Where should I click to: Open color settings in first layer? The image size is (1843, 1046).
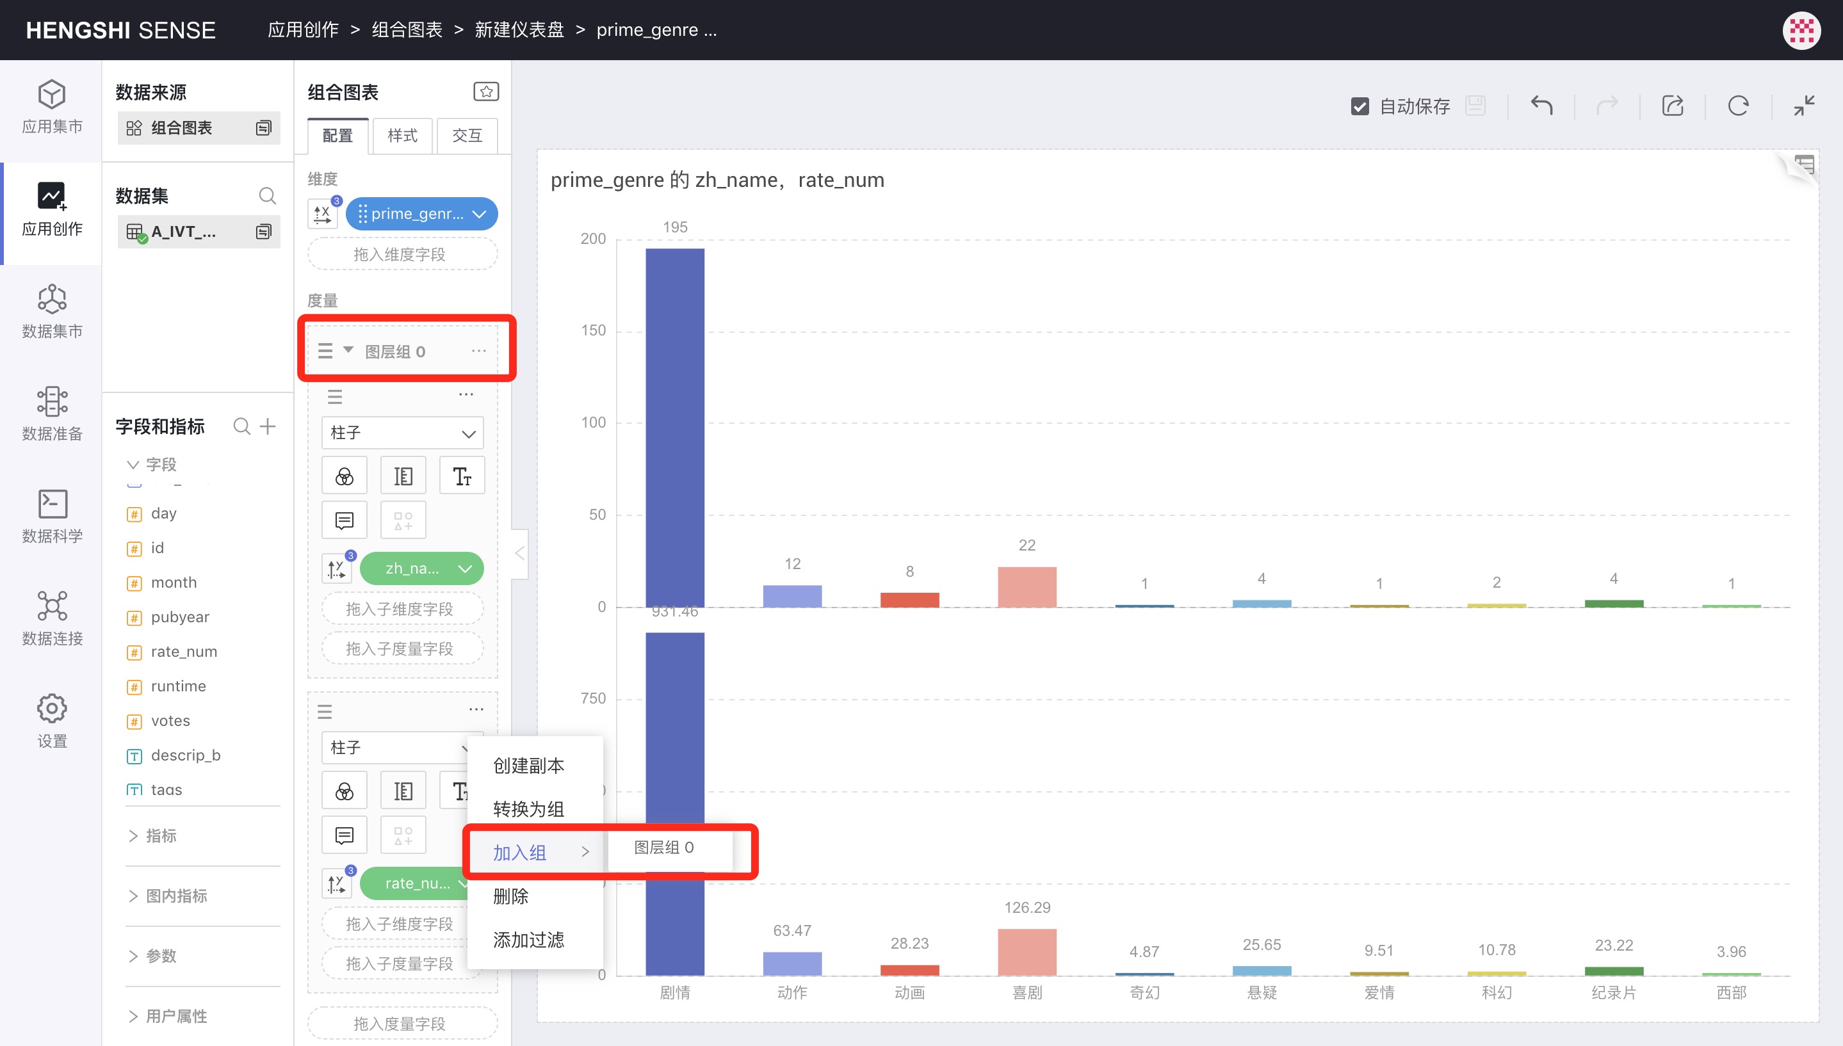coord(344,476)
